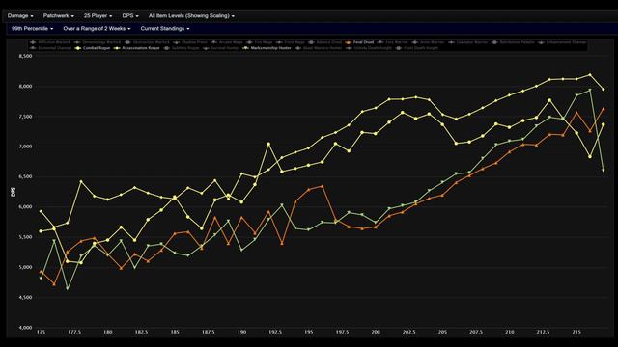Click the 7,500 y-axis label
Screen dimensions: 618x347
coord(26,117)
